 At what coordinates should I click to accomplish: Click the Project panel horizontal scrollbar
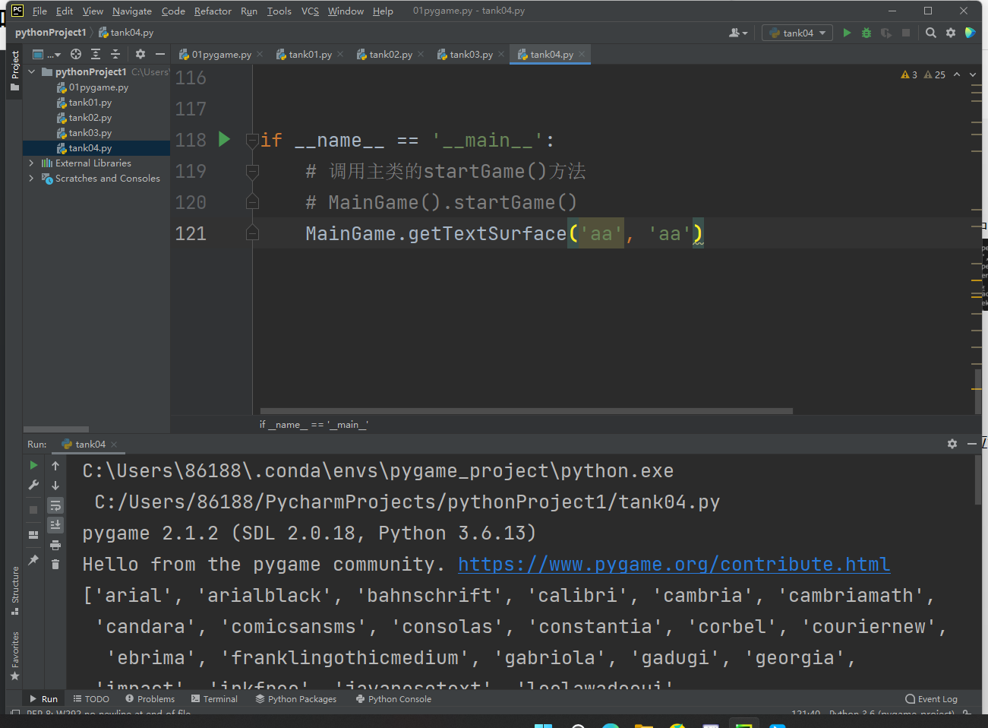pos(56,429)
